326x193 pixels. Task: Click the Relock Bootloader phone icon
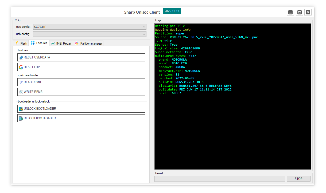(x=21, y=118)
